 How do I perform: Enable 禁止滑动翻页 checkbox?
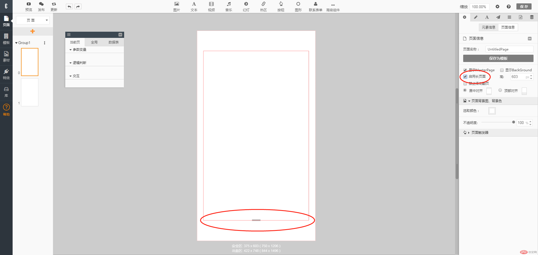(x=465, y=84)
